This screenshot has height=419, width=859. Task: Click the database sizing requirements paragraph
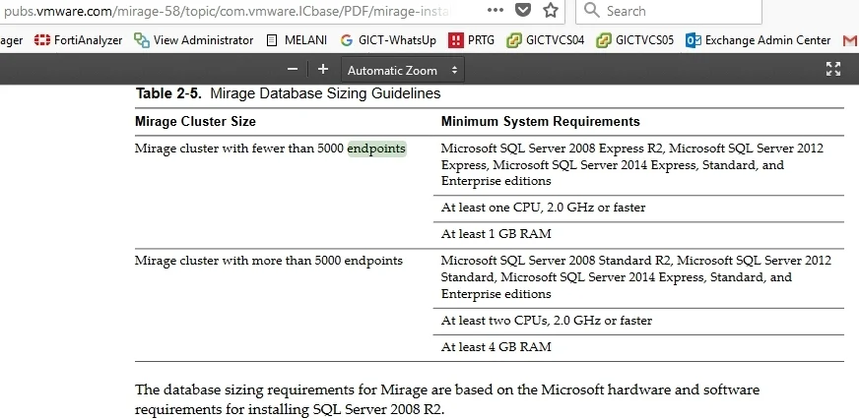pyautogui.click(x=447, y=399)
